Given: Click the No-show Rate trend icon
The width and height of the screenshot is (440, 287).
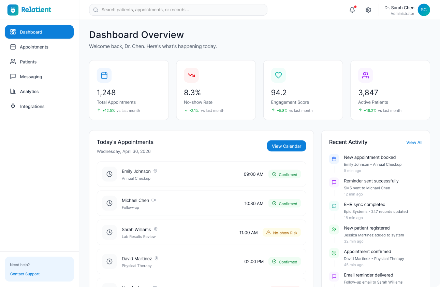Looking at the screenshot, I should [x=191, y=75].
